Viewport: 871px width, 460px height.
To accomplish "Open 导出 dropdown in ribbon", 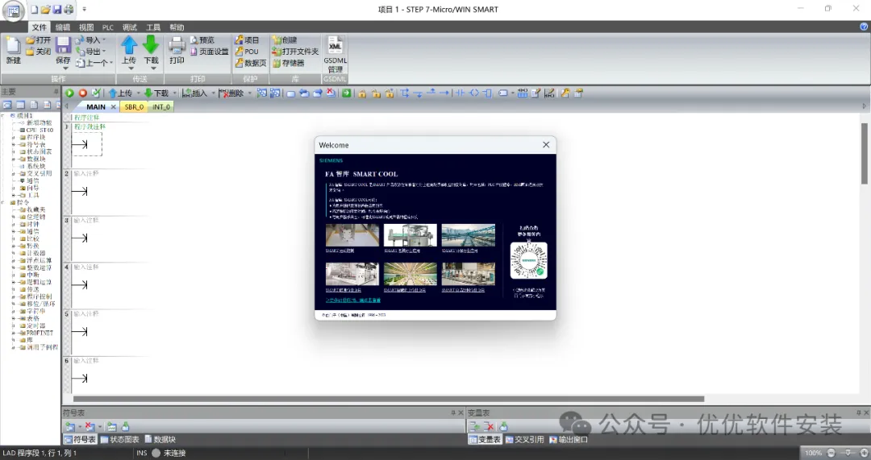I will [x=104, y=52].
